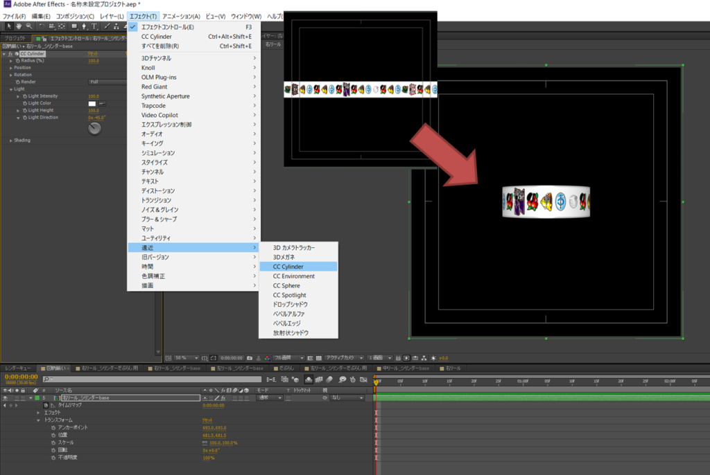Collapse the Light property group

11,89
